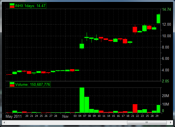Click the 18 date label on axis

(x=128, y=116)
